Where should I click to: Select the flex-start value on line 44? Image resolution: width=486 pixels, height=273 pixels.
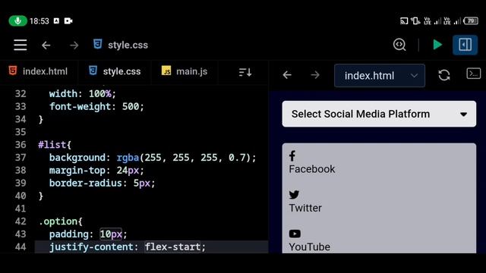(x=172, y=247)
